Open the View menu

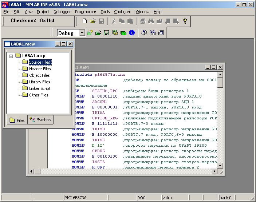tap(28, 12)
